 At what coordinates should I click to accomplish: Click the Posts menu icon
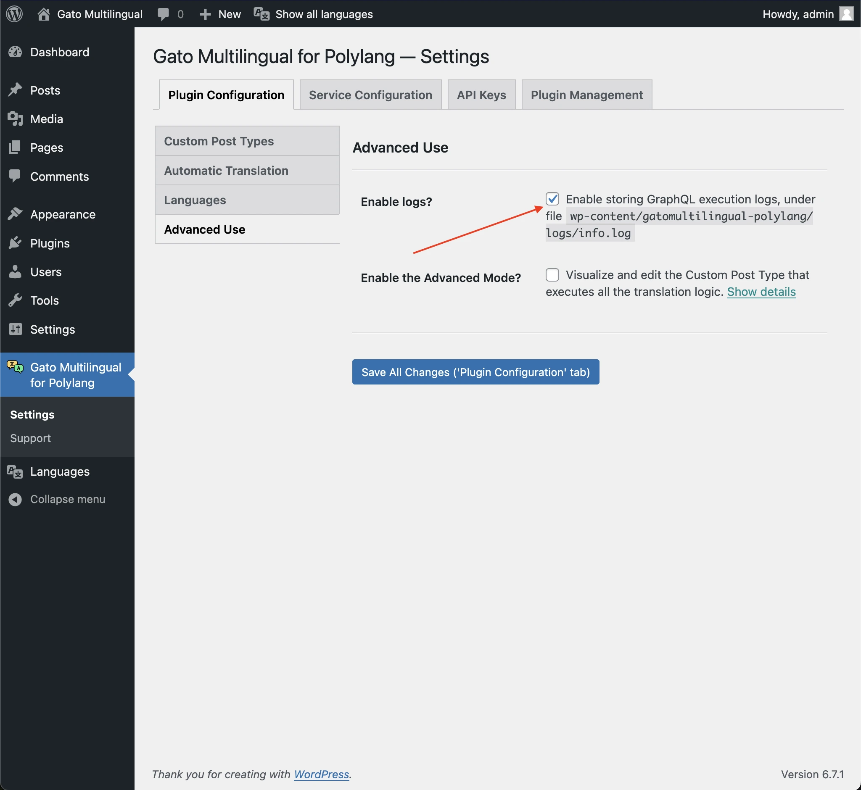click(15, 89)
